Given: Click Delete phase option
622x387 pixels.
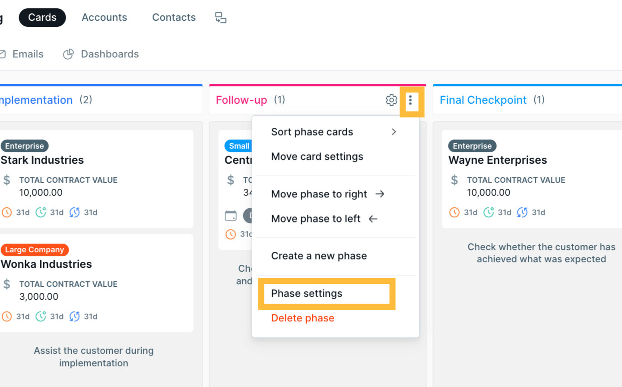Looking at the screenshot, I should pyautogui.click(x=302, y=318).
